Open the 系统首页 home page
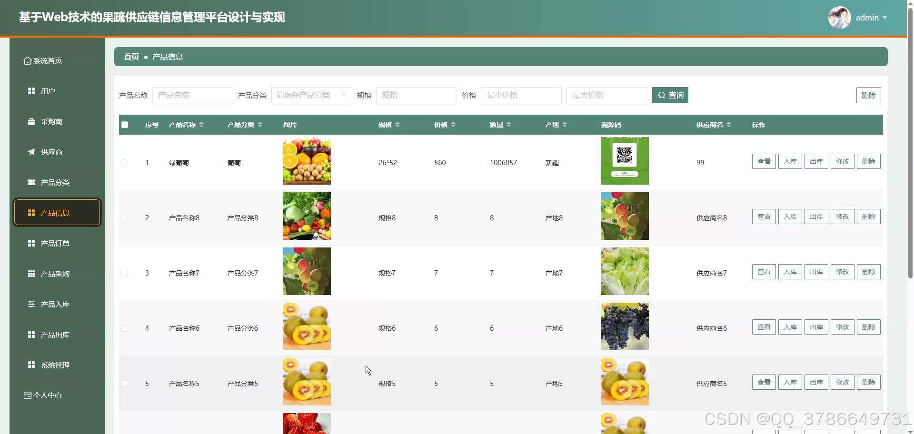This screenshot has height=434, width=914. pyautogui.click(x=47, y=60)
